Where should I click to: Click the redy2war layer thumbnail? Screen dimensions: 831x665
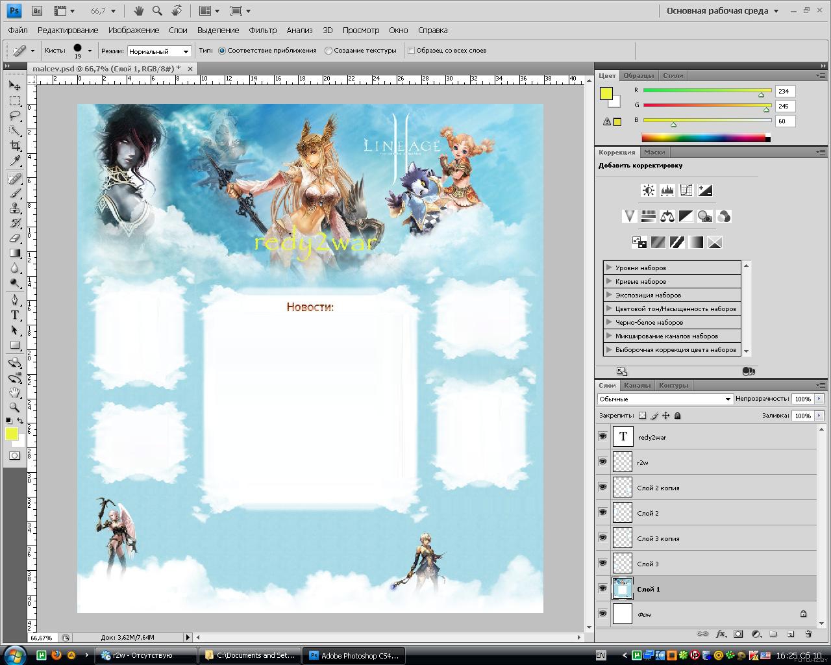point(623,436)
